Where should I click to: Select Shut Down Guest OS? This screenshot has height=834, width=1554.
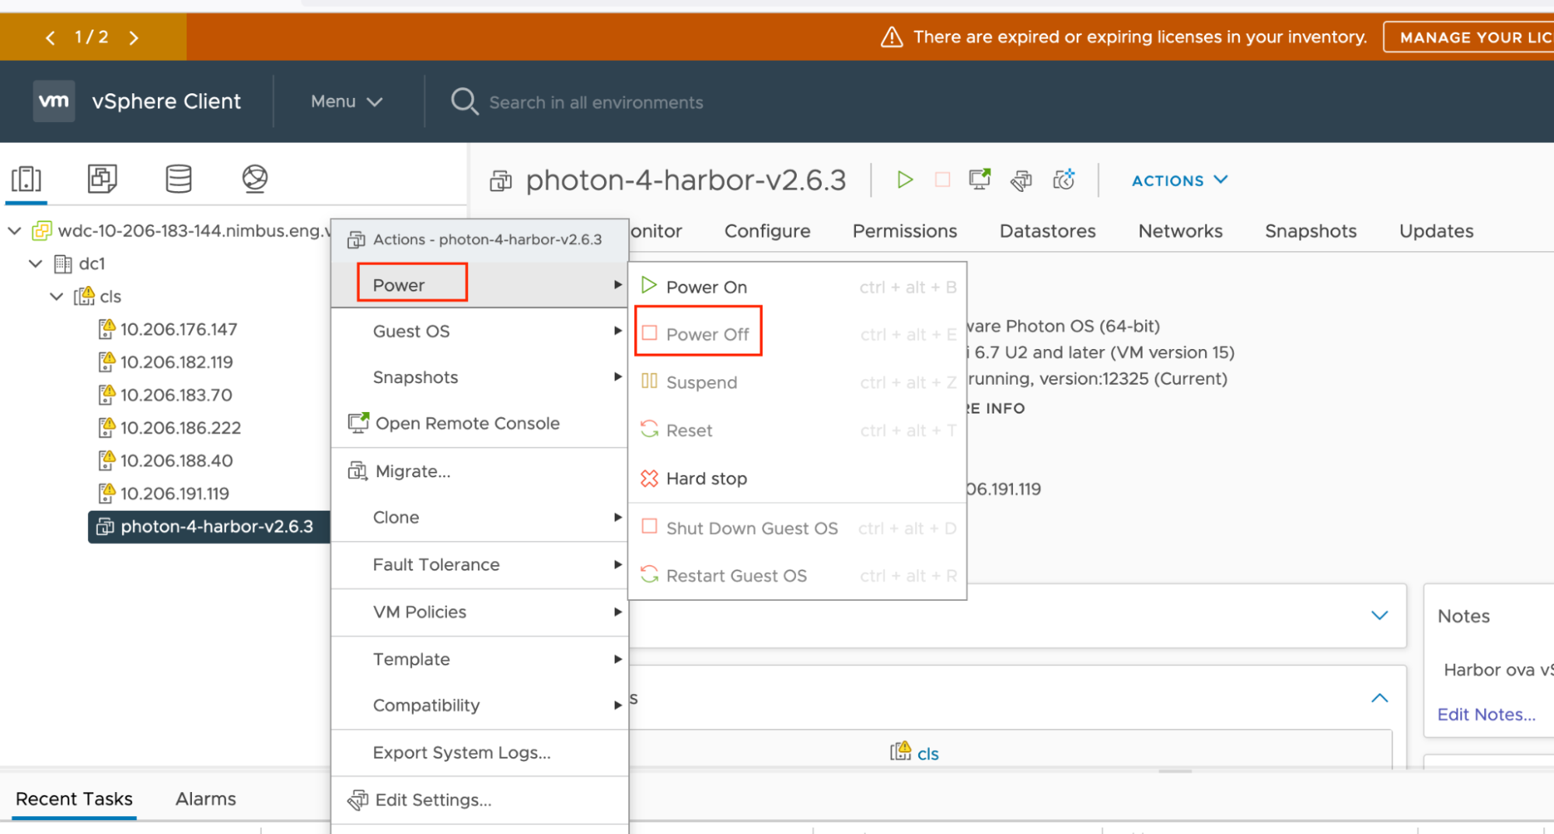[x=798, y=528]
